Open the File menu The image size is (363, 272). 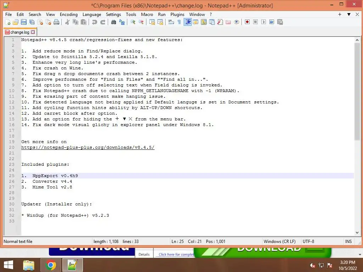click(9, 14)
